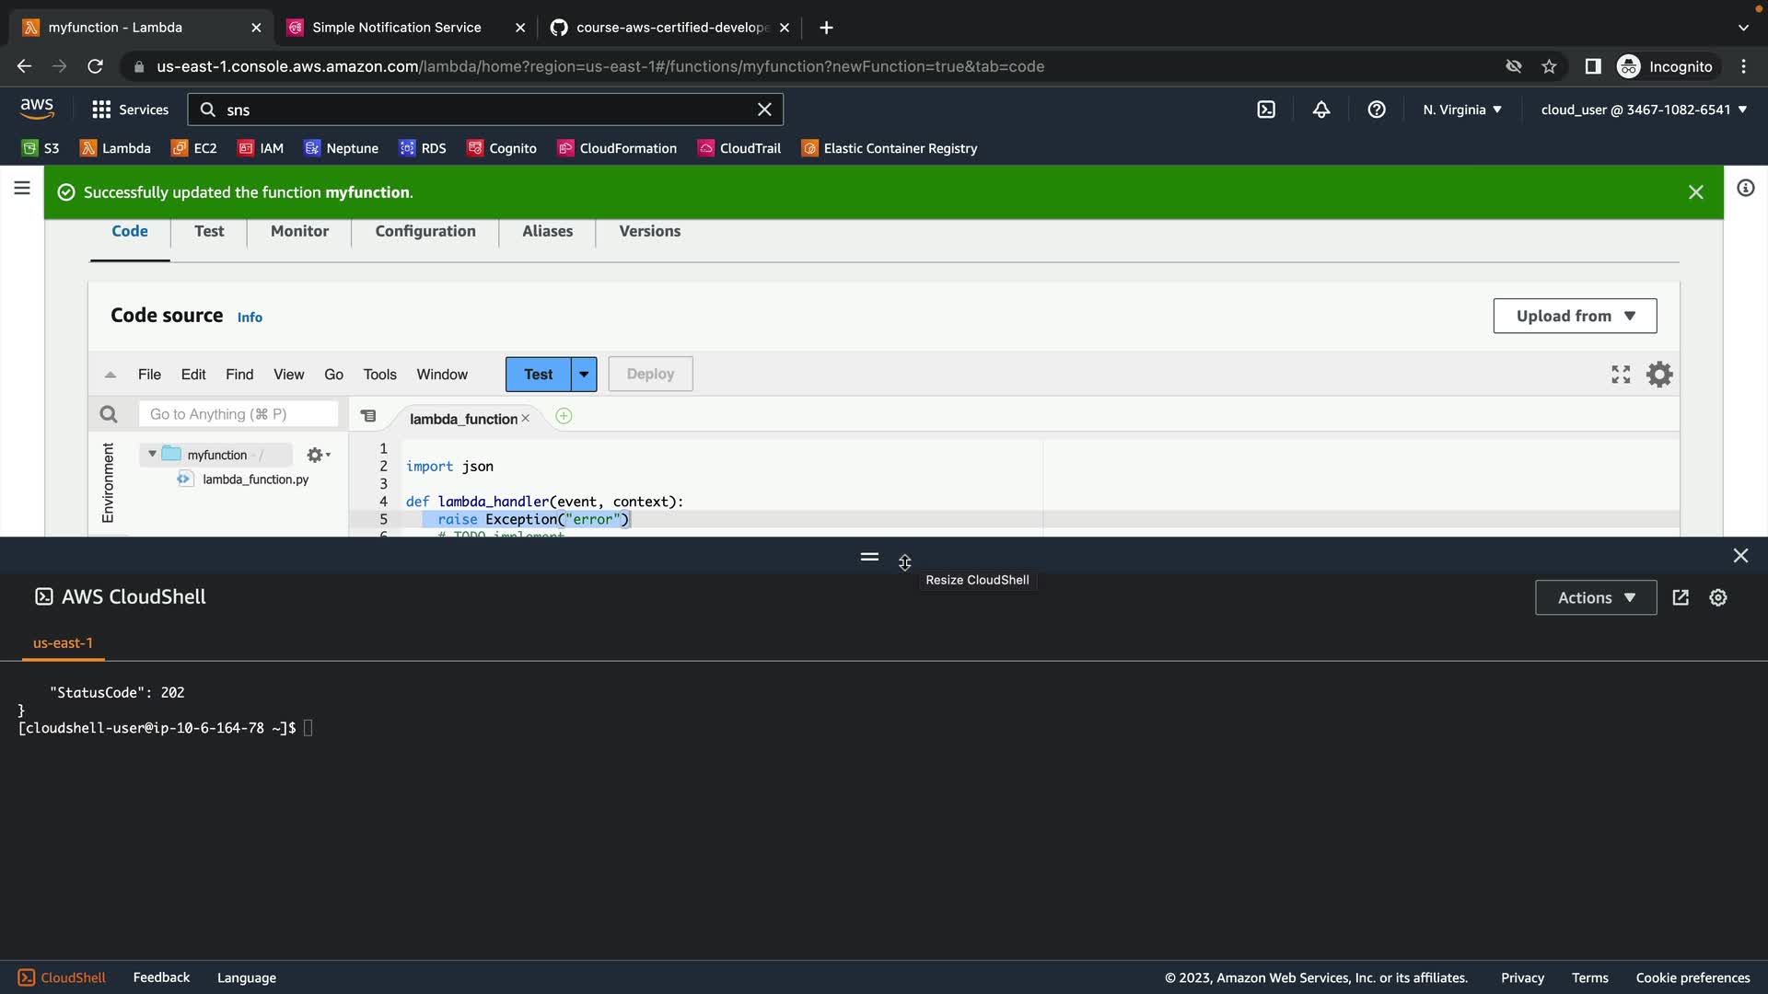The height and width of the screenshot is (994, 1768).
Task: Open the left hamburger navigation menu
Action: 22,189
